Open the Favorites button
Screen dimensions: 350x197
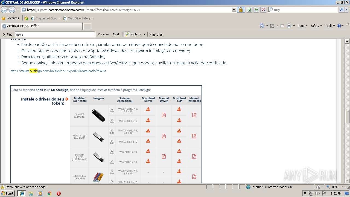click(10, 18)
